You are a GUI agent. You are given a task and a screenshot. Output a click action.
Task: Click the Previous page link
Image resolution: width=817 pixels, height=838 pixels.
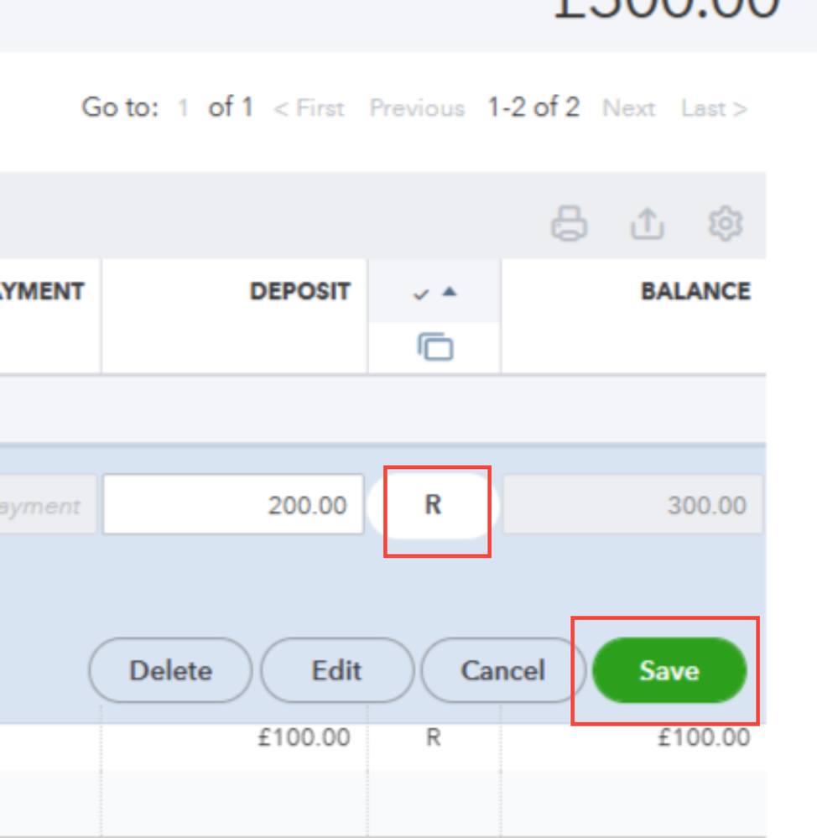point(417,108)
